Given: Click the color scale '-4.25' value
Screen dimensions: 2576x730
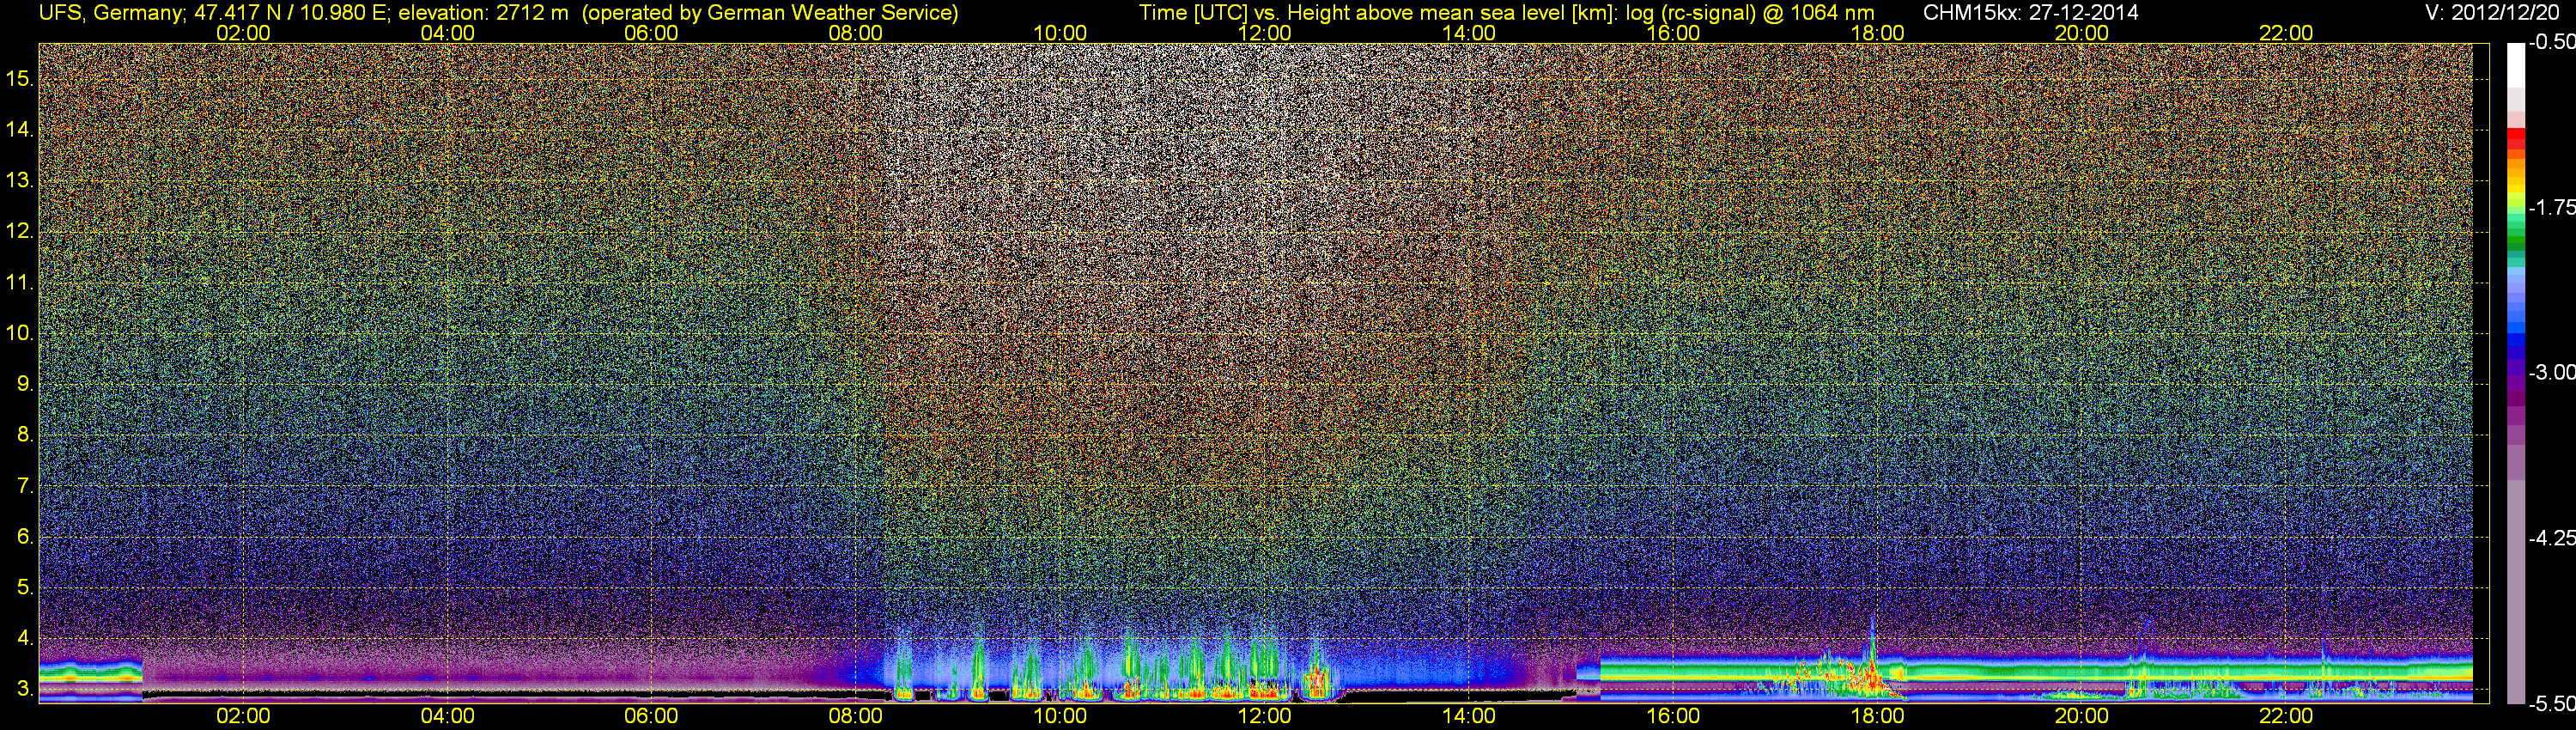Looking at the screenshot, I should [2552, 538].
